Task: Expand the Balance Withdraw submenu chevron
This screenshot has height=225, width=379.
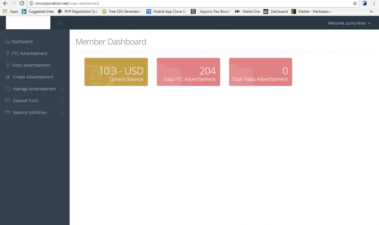Action: 63,112
